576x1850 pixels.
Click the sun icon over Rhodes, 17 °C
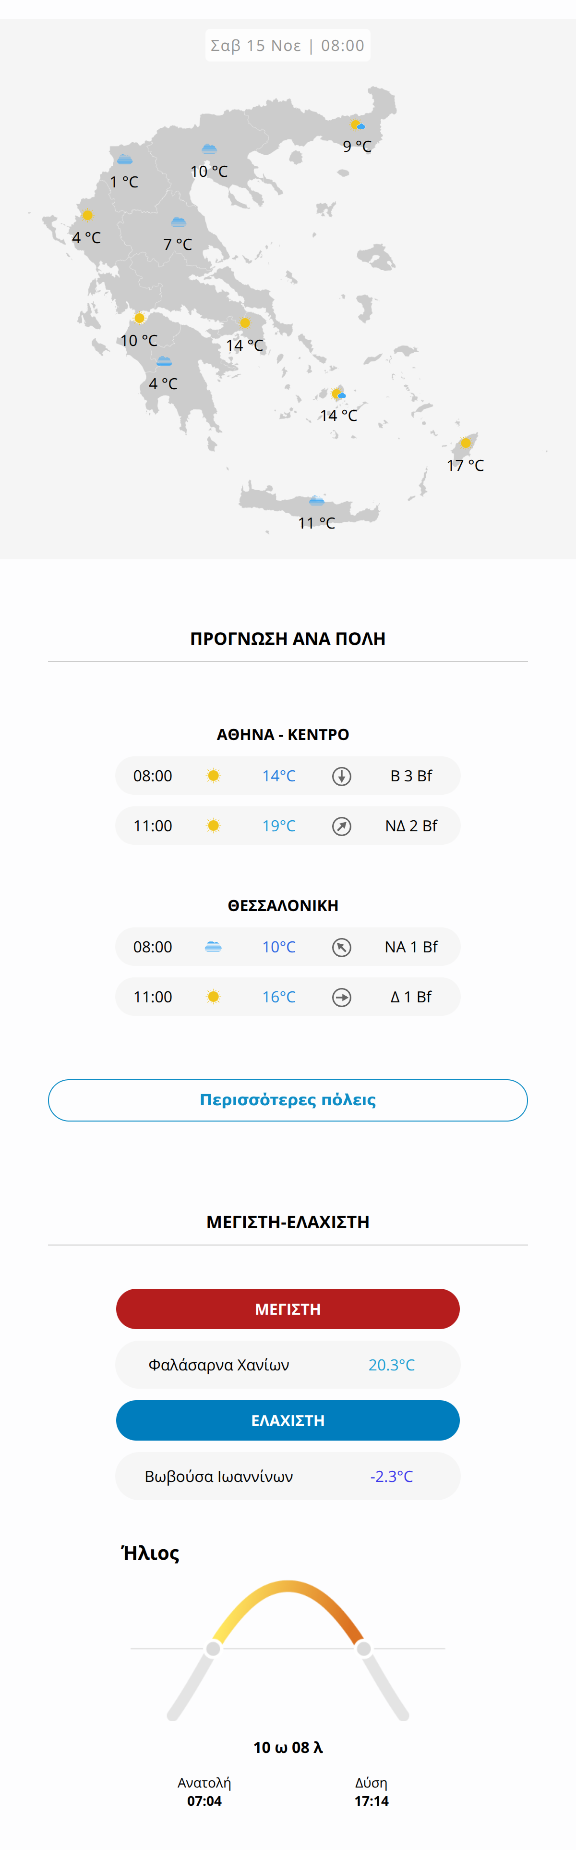[466, 443]
